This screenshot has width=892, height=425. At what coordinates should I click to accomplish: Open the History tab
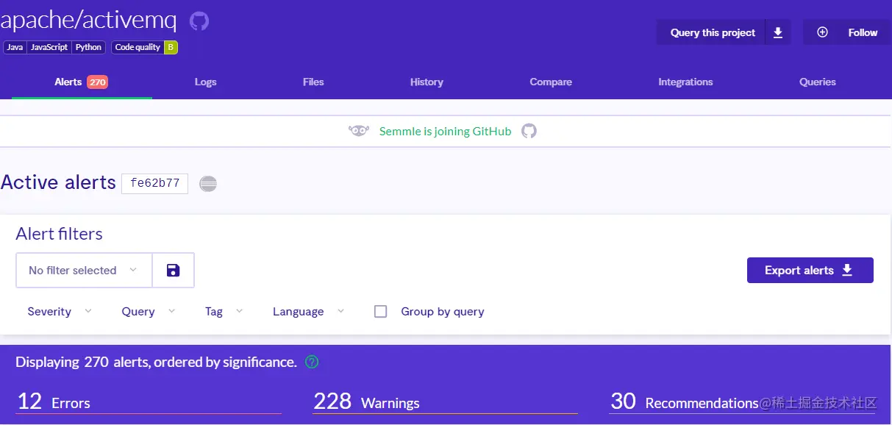coord(427,82)
